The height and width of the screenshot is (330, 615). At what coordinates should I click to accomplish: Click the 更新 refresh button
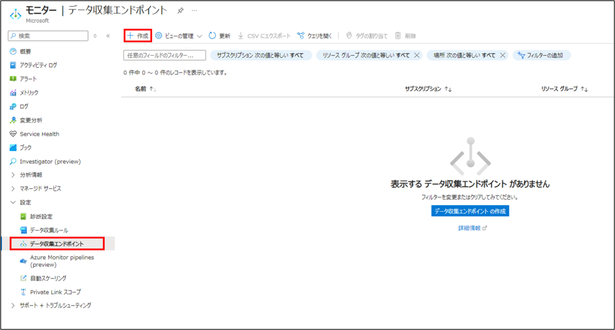pyautogui.click(x=219, y=36)
